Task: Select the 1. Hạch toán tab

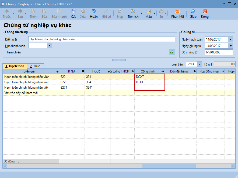Action: pos(15,66)
